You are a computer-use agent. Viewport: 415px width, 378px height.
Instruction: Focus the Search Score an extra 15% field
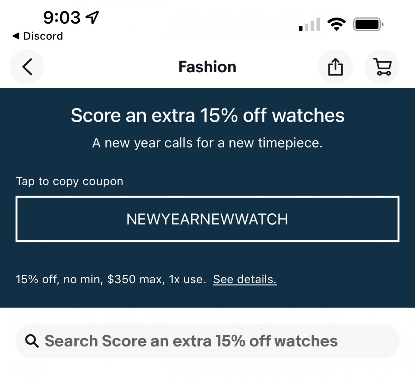[212, 341]
